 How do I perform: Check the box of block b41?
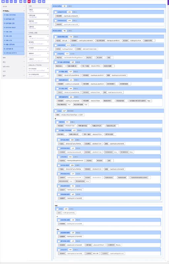[x=59, y=194]
